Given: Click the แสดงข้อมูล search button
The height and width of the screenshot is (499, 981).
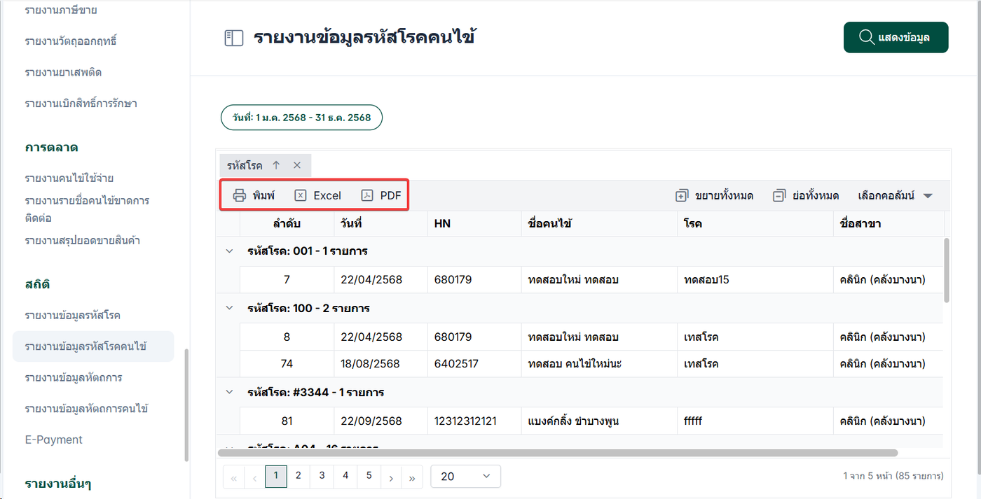Looking at the screenshot, I should [x=896, y=37].
